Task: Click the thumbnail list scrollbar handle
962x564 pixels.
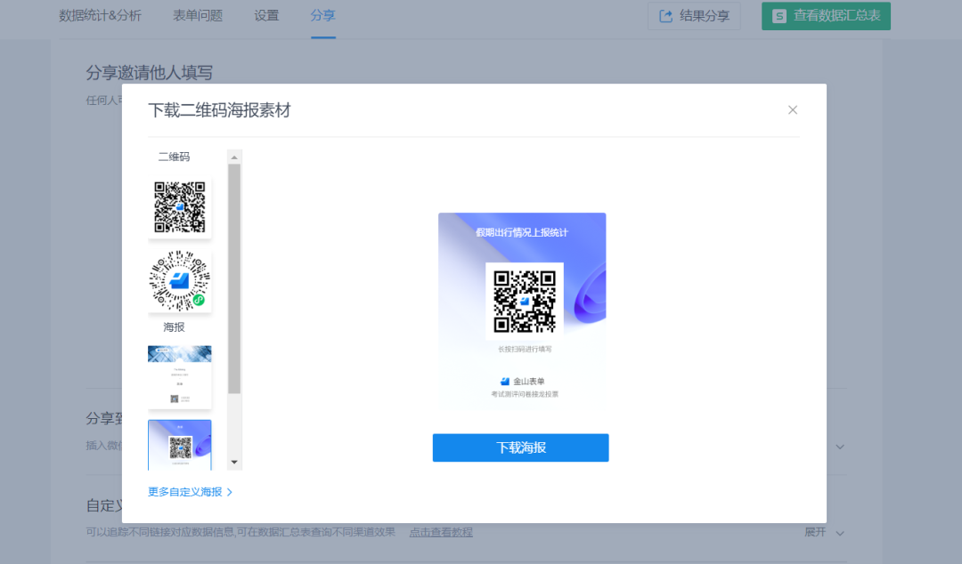Action: 233,279
